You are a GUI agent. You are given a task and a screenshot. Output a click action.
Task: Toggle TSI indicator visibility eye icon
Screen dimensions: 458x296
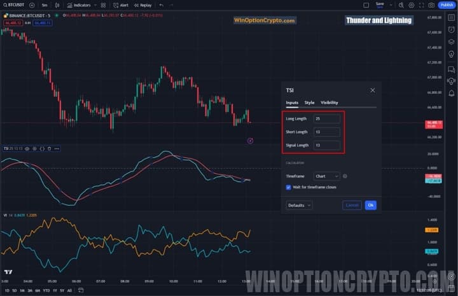(27, 148)
